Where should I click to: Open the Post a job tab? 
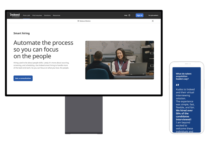(26, 15)
